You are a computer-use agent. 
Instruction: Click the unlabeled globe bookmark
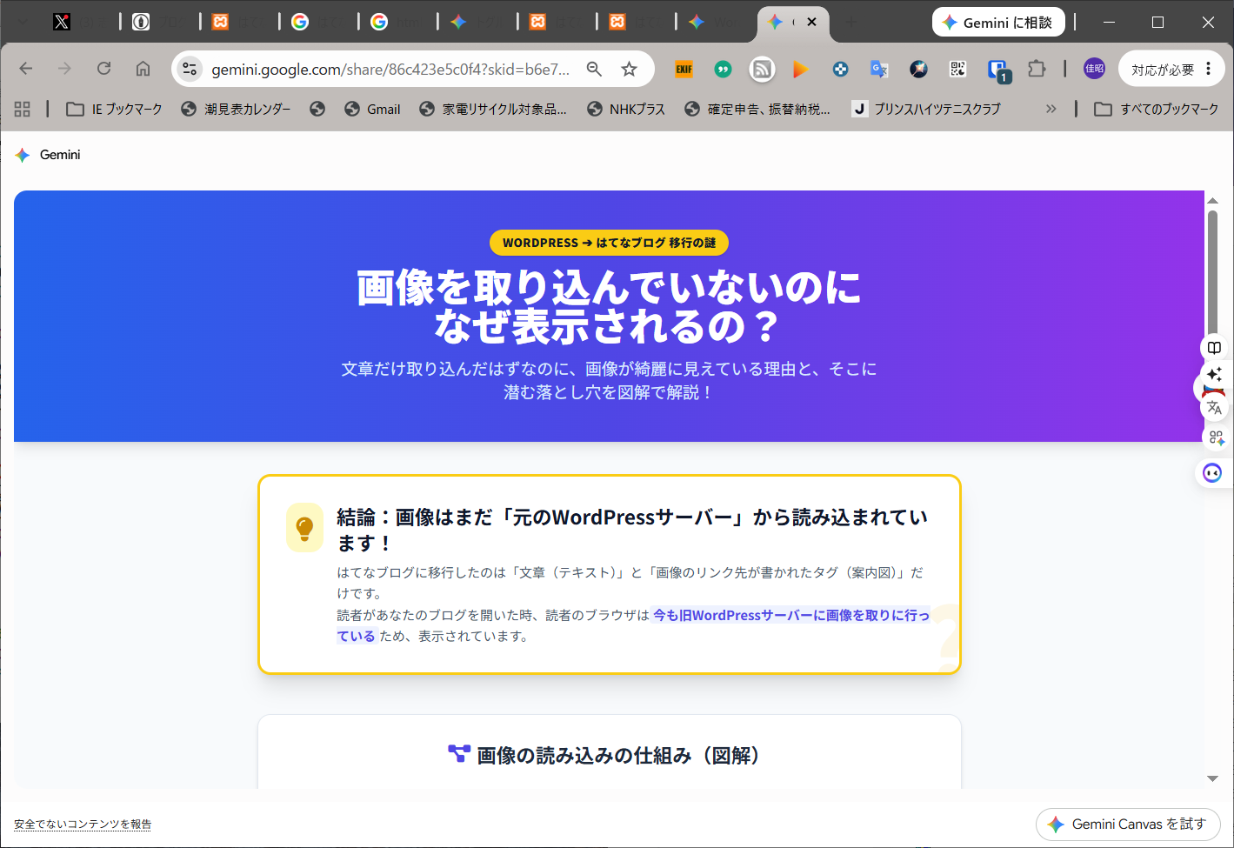click(317, 109)
